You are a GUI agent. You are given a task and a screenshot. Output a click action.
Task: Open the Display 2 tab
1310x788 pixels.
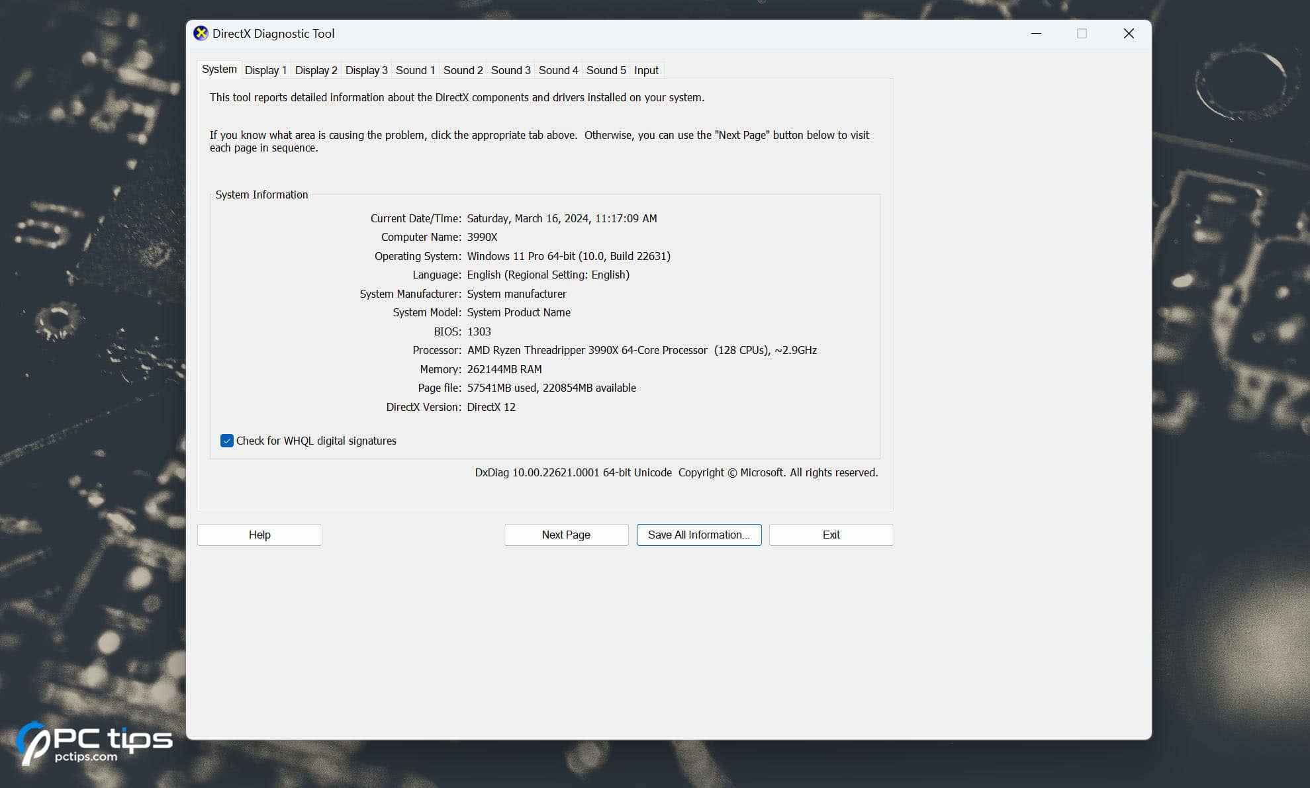pos(316,69)
